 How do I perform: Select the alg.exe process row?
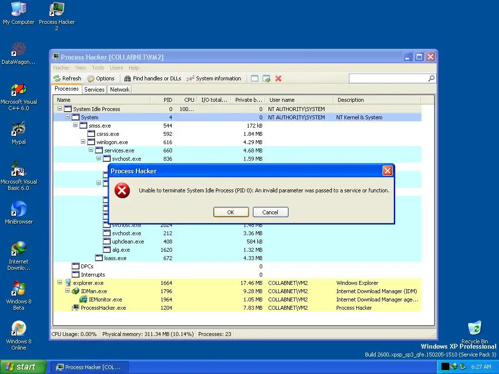coord(237,250)
